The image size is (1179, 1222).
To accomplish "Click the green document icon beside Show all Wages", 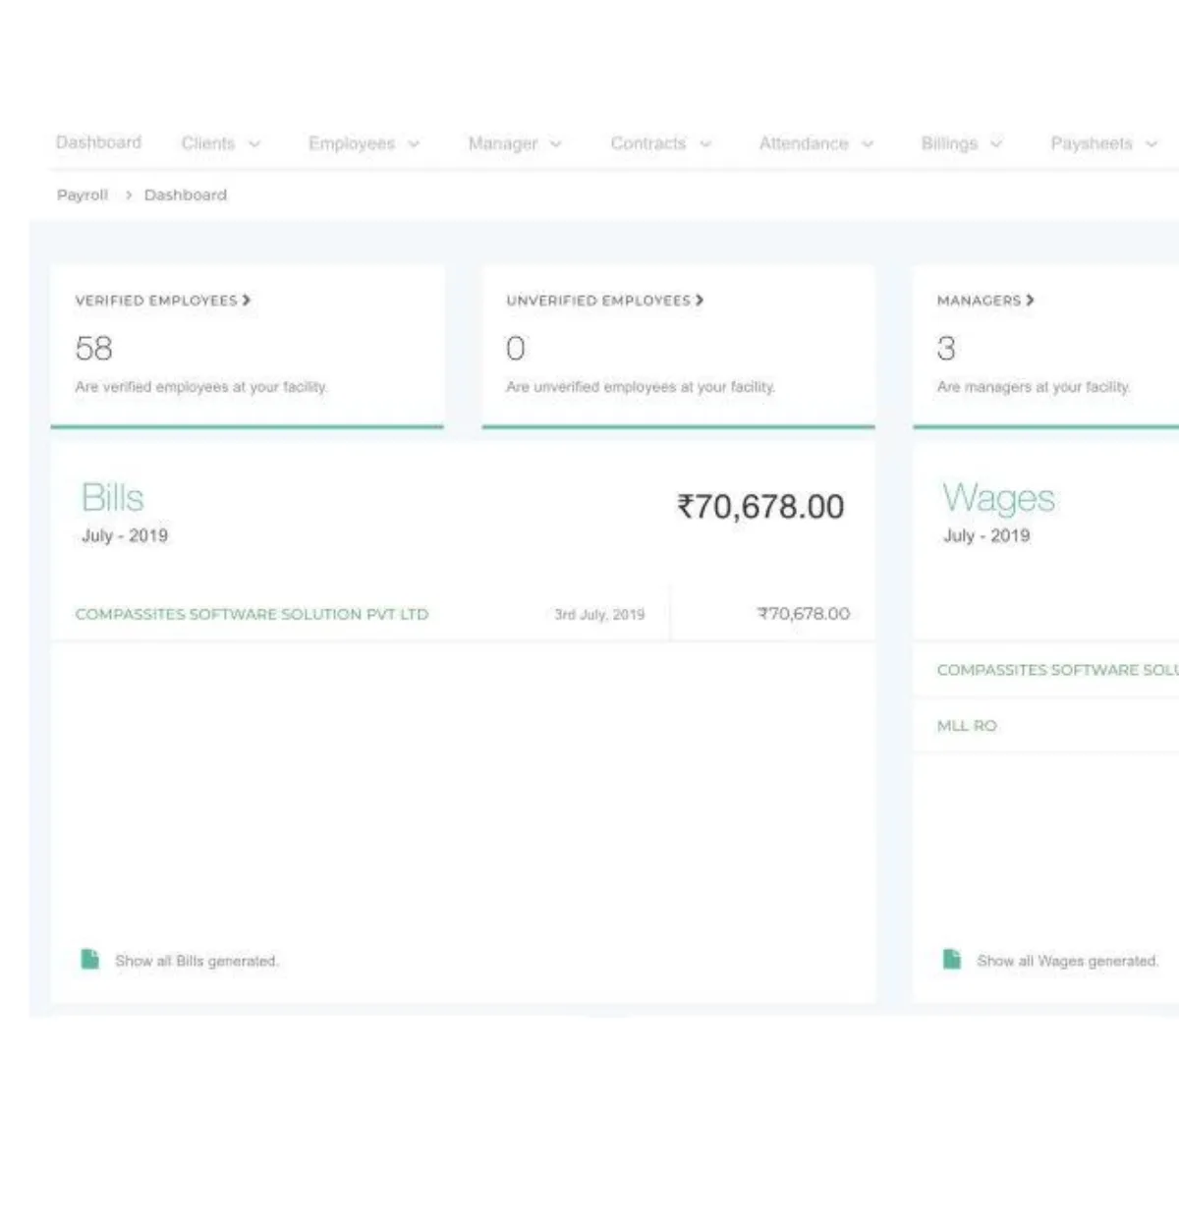I will click(x=951, y=959).
